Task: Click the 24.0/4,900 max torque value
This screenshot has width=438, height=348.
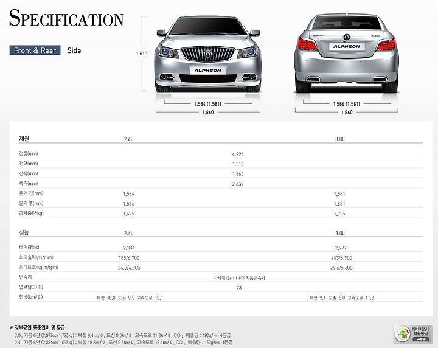Action: pyautogui.click(x=129, y=268)
